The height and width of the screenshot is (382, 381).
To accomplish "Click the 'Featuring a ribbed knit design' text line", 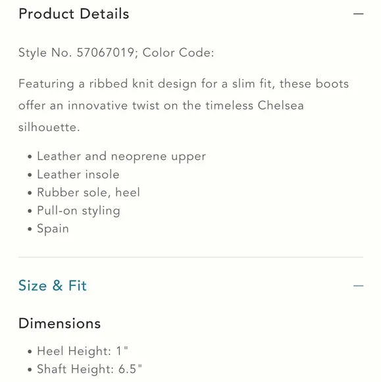I will pos(184,84).
